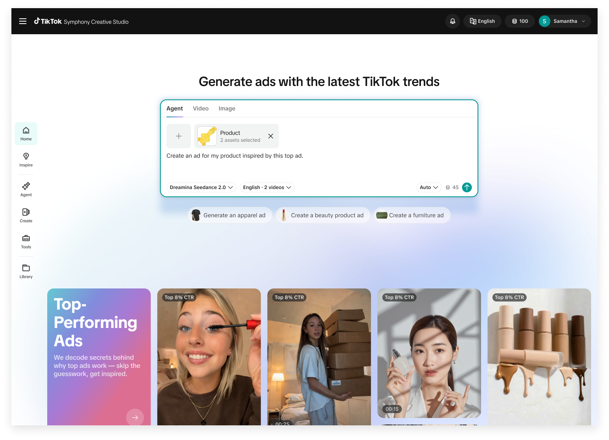The height and width of the screenshot is (440, 609).
Task: Open Tools in the sidebar
Action: click(x=26, y=242)
